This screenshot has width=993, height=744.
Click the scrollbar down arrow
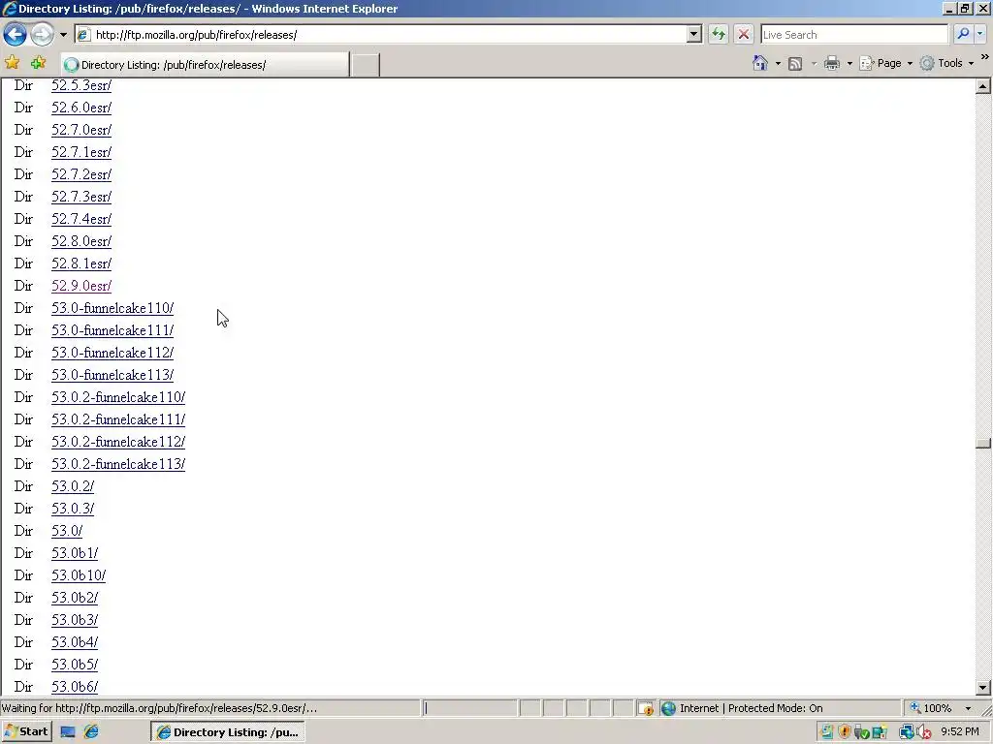coord(983,687)
